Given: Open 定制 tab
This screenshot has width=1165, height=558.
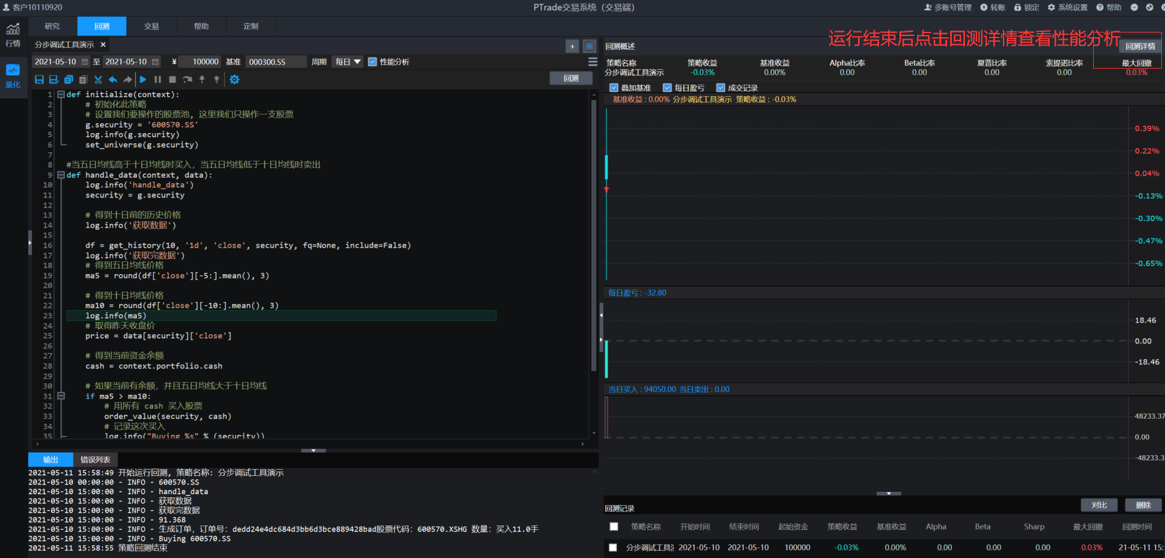Looking at the screenshot, I should point(251,26).
